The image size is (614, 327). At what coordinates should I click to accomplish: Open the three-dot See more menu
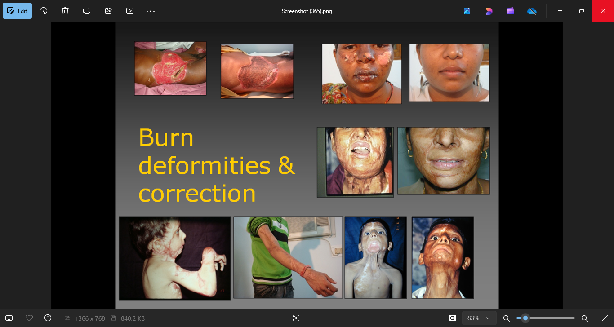click(151, 11)
